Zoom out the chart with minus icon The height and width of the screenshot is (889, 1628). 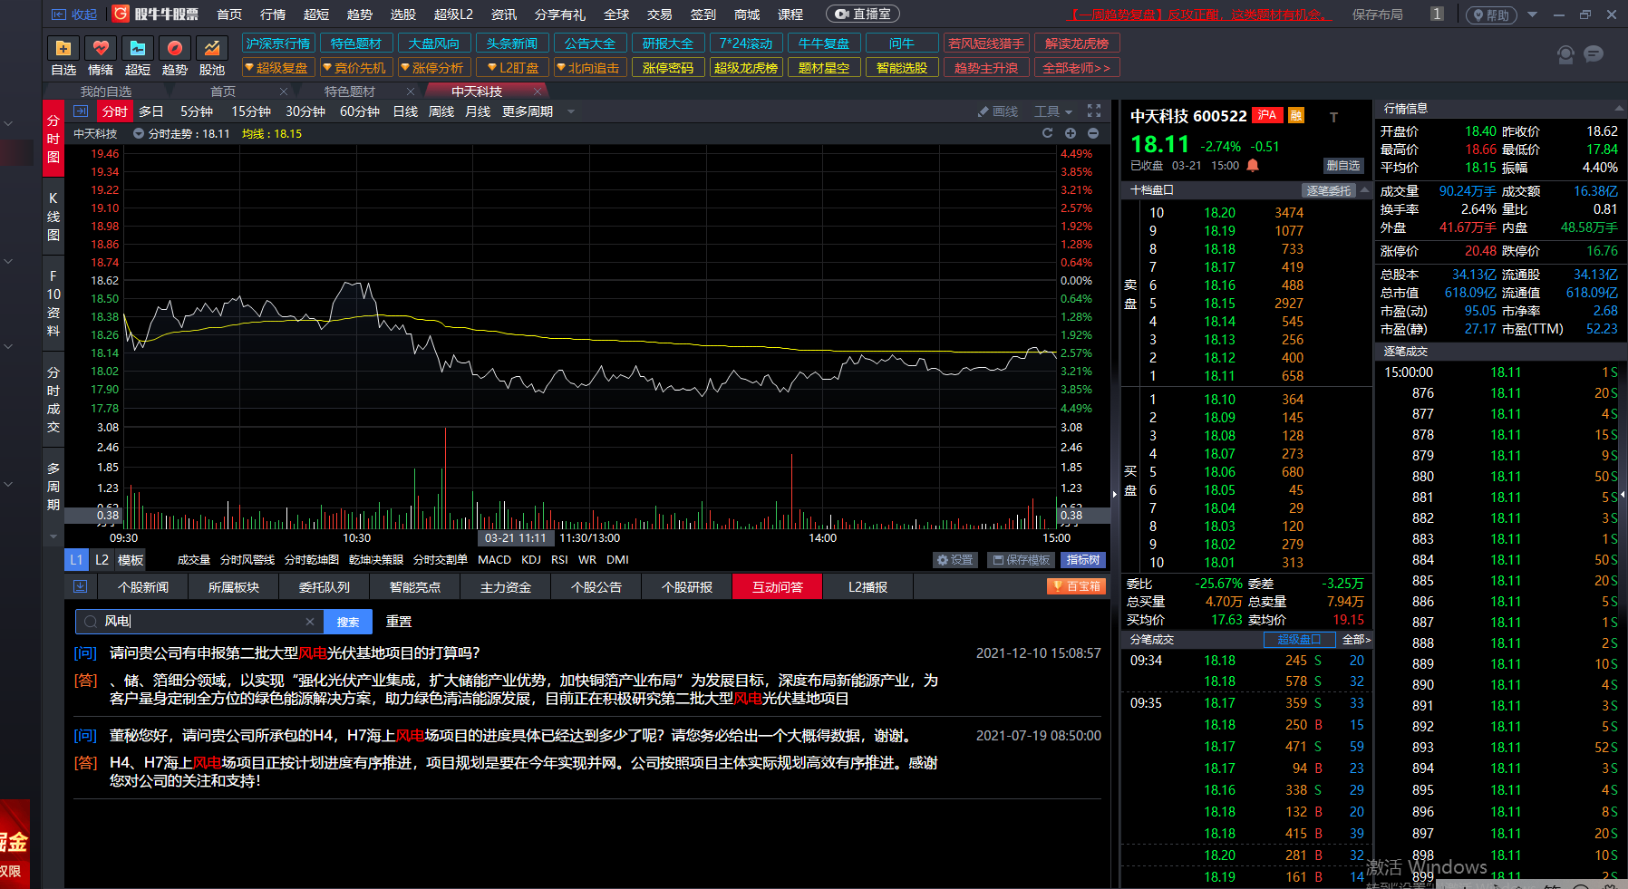point(1093,133)
